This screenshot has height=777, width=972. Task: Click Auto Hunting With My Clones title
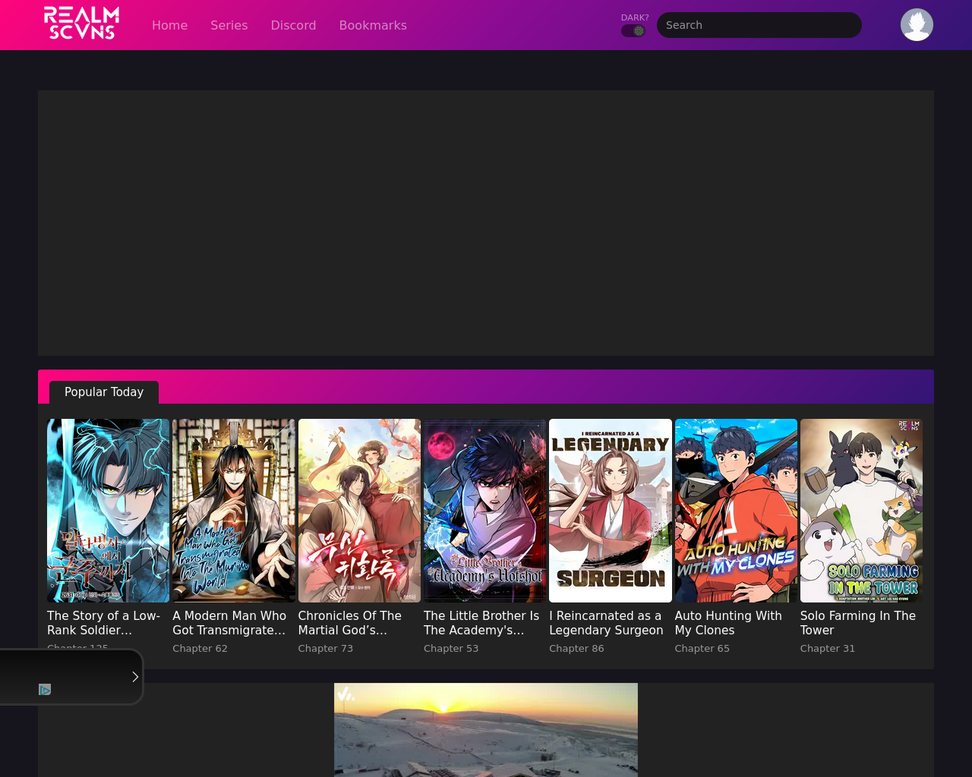pyautogui.click(x=728, y=623)
